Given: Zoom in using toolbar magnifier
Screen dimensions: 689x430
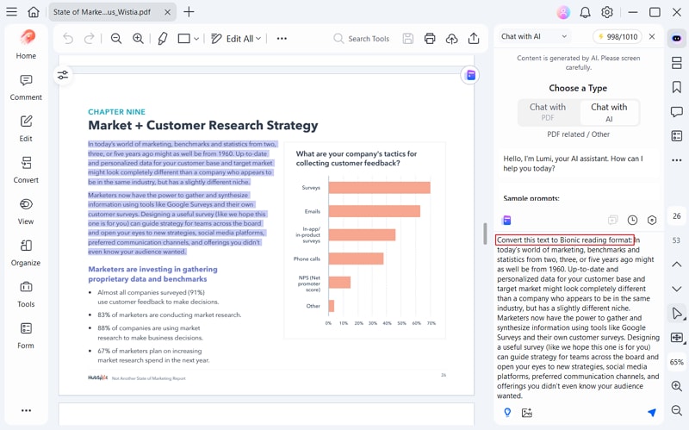Looking at the screenshot, I should (x=138, y=39).
